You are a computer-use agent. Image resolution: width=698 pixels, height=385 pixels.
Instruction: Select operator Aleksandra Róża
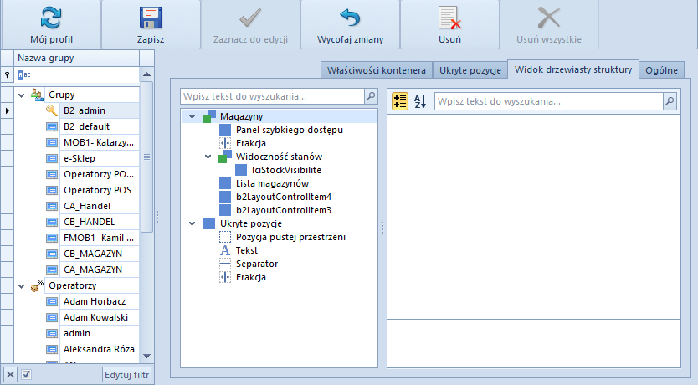pyautogui.click(x=99, y=349)
